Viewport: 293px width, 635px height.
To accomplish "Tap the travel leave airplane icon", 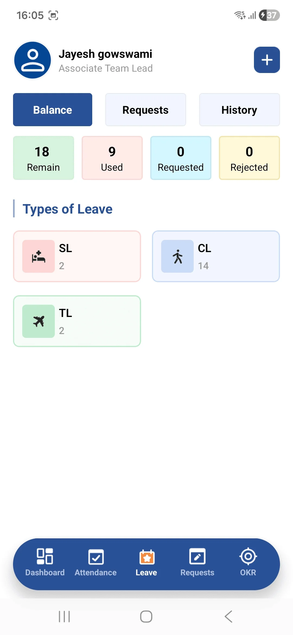I will pyautogui.click(x=39, y=321).
